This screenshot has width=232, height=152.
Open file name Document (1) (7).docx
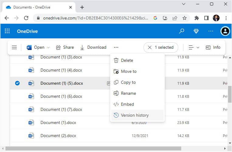[61, 109]
